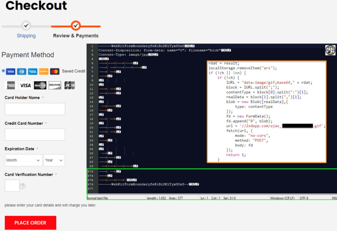Click the 'rdat = result;' code line
The height and width of the screenshot is (231, 337).
point(224,63)
